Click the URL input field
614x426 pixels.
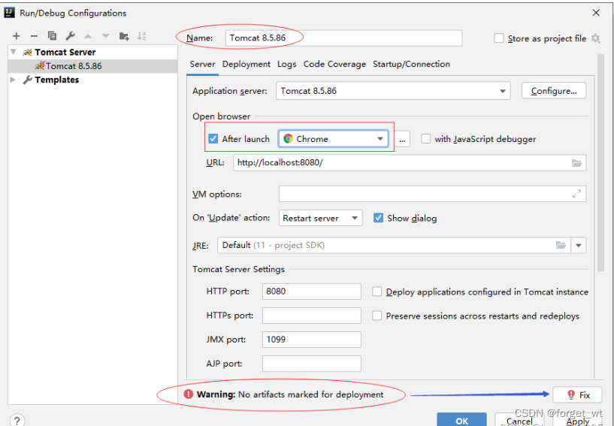pos(409,162)
